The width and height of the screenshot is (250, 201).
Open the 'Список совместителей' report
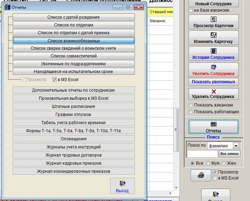[74, 56]
